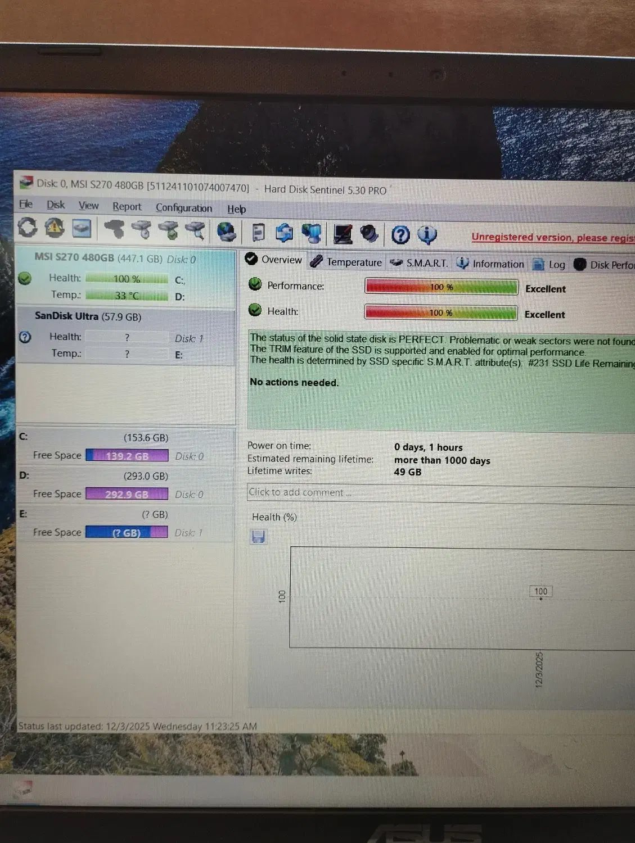Click the 'Disk: 1' label by SanDisk Health
Image resolution: width=635 pixels, height=843 pixels.
coord(189,339)
